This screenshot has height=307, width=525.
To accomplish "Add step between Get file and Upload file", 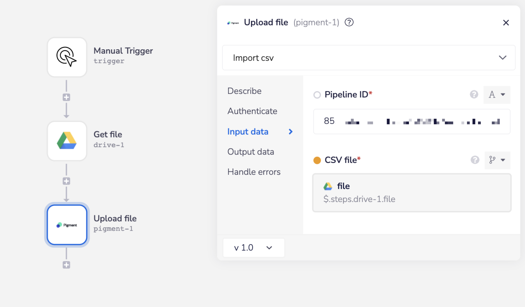I will [66, 181].
